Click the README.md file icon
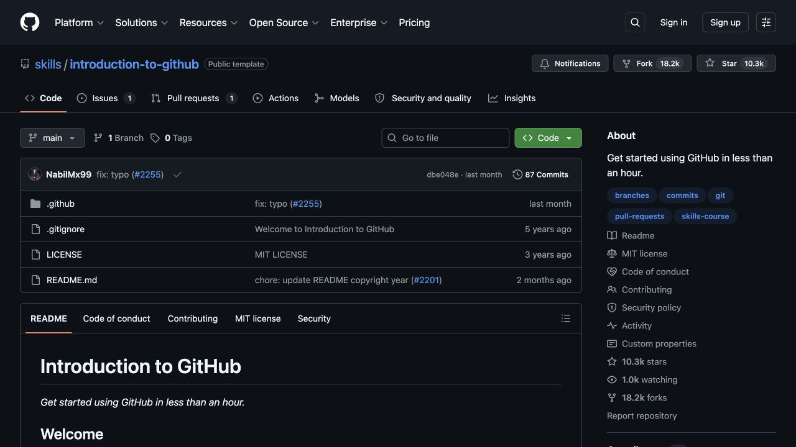 coord(35,280)
